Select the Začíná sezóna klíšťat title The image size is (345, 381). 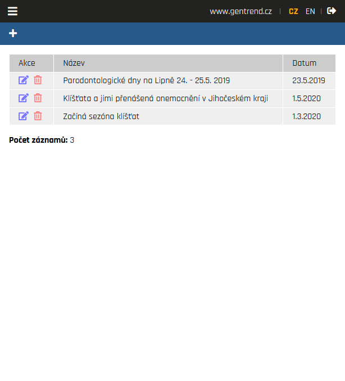click(101, 116)
